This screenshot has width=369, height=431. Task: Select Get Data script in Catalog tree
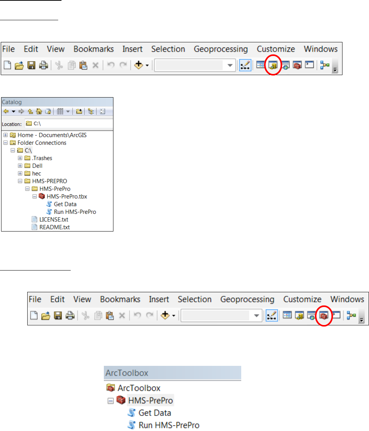[65, 204]
